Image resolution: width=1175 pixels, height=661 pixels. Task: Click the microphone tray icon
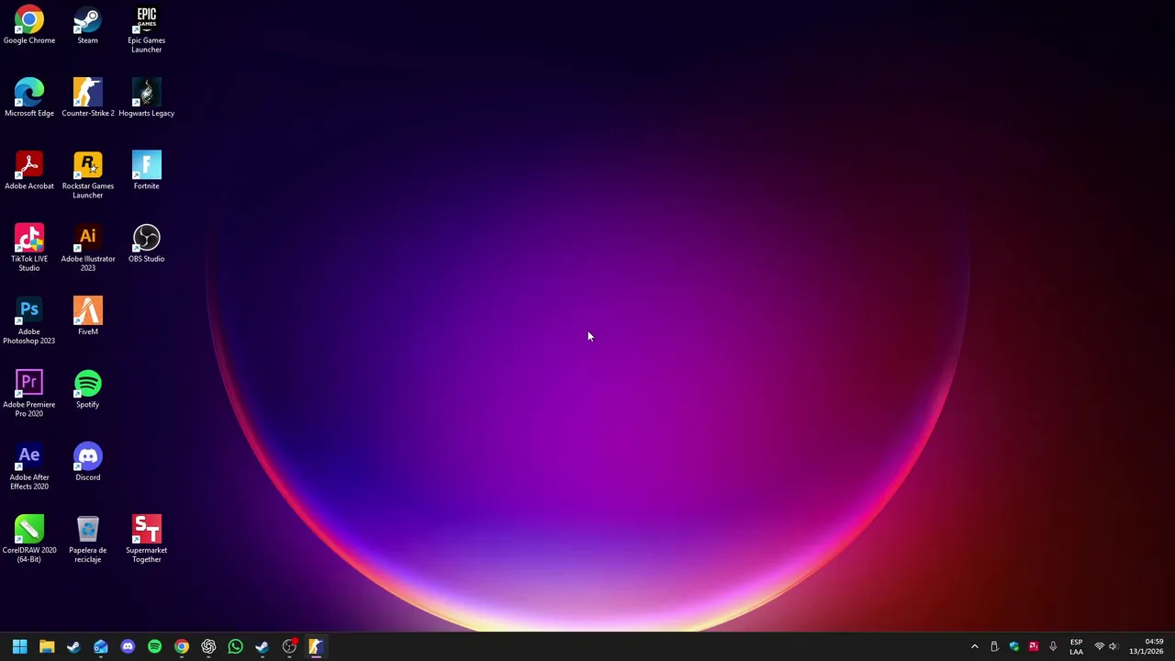[x=1053, y=646]
